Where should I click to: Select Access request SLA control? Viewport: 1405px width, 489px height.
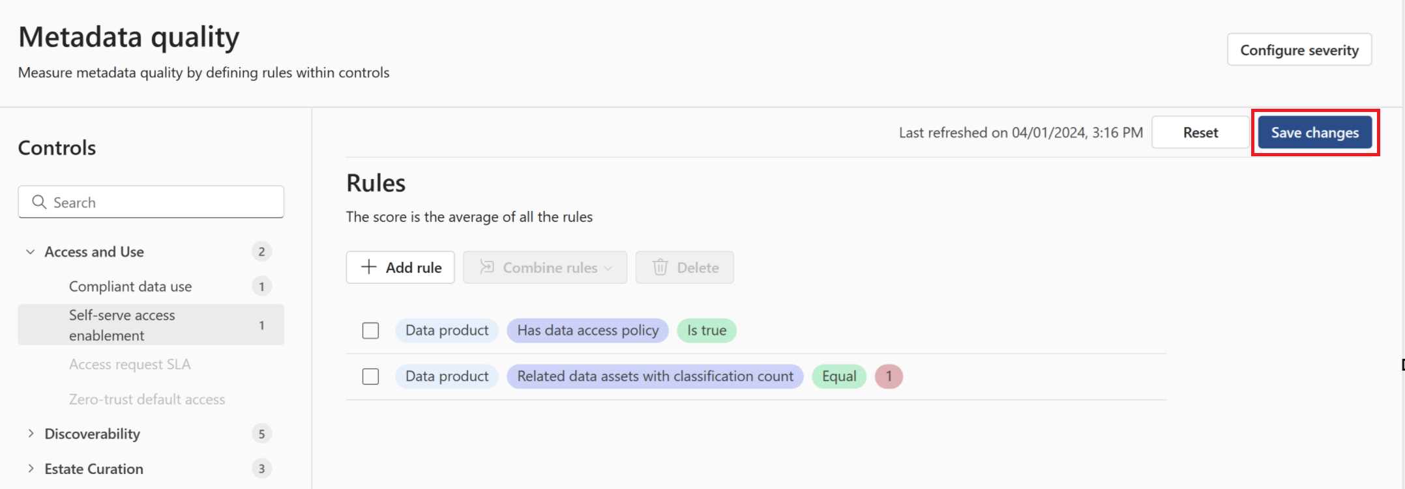(130, 365)
